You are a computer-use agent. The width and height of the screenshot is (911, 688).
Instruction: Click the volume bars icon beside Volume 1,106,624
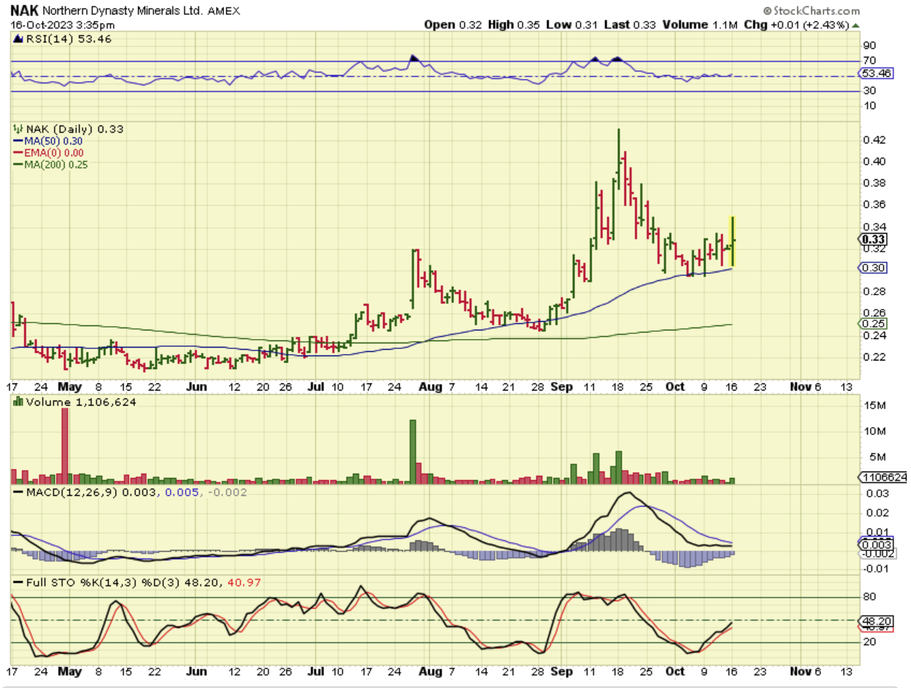(18, 402)
